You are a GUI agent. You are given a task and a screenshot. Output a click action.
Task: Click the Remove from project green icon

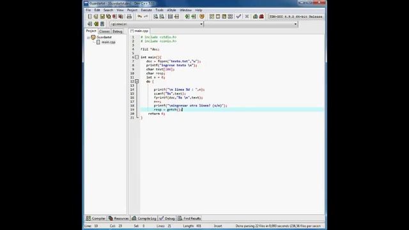(193, 17)
